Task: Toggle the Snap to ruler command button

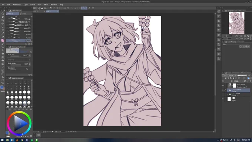Action: click(x=82, y=8)
